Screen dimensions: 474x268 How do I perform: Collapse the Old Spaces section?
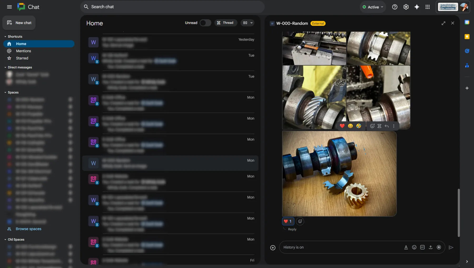(5, 240)
